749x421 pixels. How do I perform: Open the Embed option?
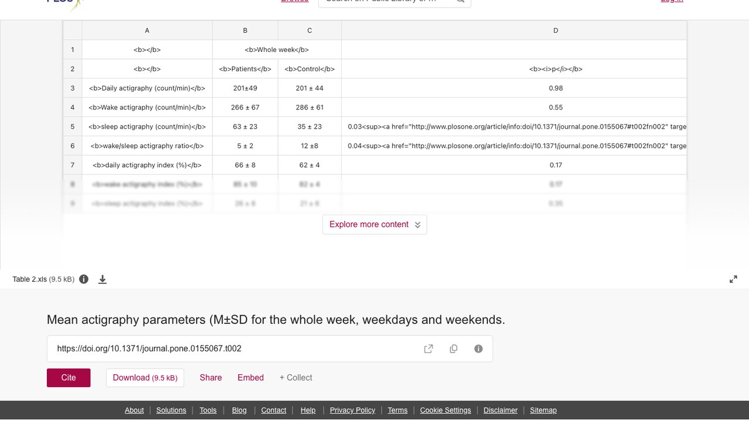250,378
